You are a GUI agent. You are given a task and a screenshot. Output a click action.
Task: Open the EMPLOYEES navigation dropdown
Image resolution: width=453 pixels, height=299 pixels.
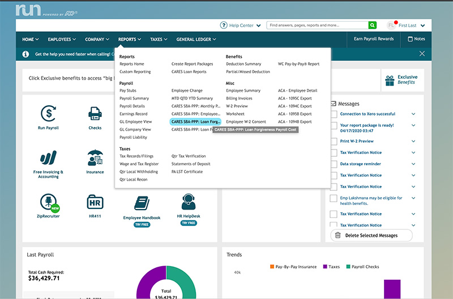pyautogui.click(x=62, y=39)
